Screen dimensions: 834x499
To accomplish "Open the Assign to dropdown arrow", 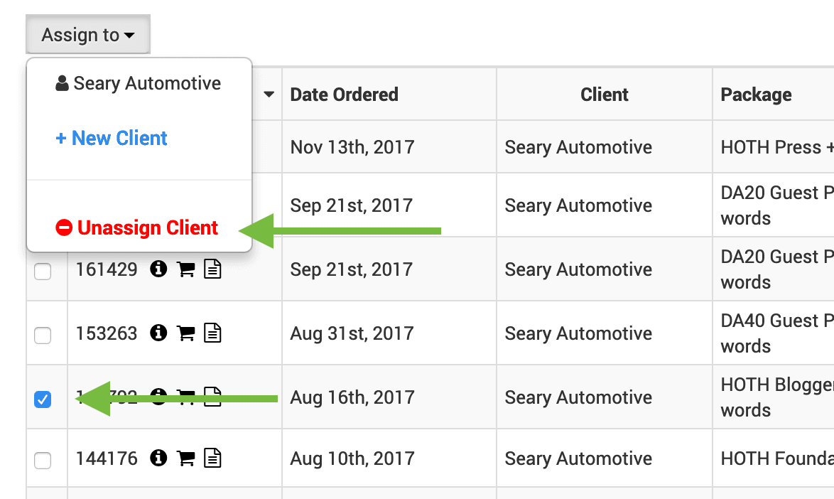I will click(128, 34).
